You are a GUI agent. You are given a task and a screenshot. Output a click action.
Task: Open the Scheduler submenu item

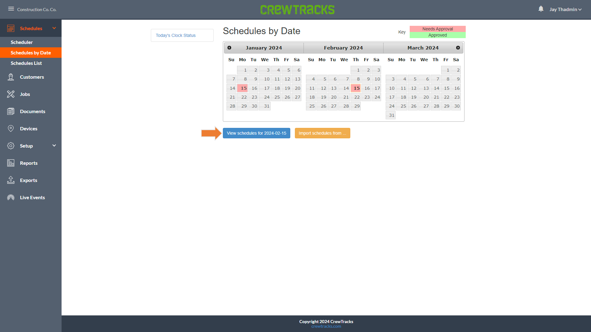pos(22,42)
